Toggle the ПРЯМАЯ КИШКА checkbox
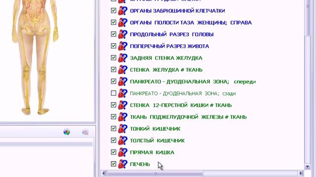The width and height of the screenshot is (316, 177). [114, 152]
